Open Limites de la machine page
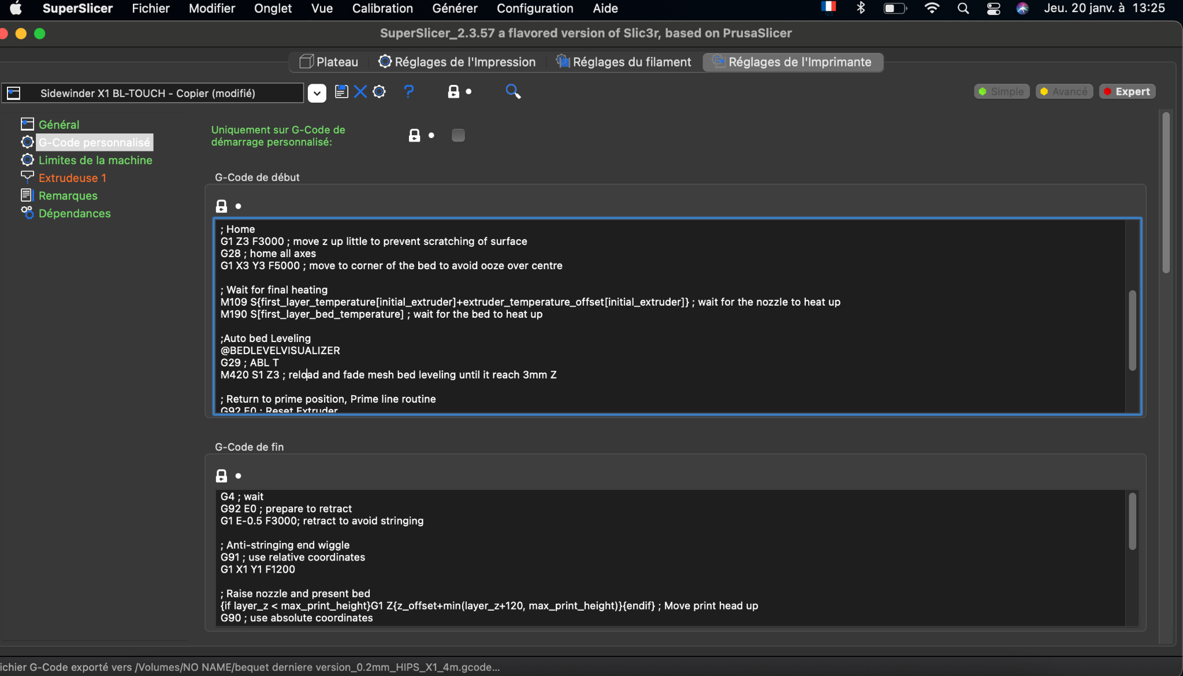 [95, 161]
